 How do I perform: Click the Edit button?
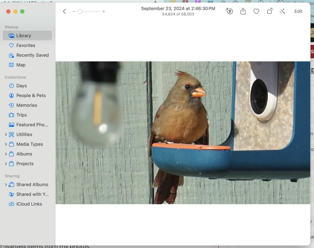click(x=298, y=11)
